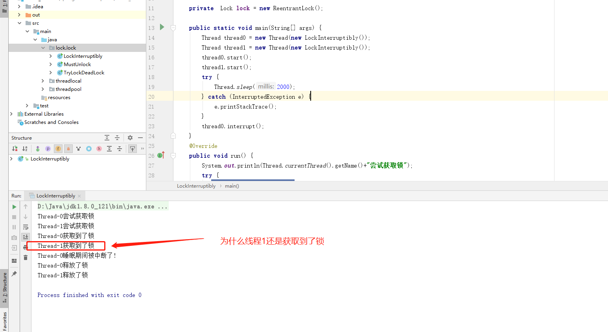Show more Structure toolbar actions chevron

coord(142,149)
